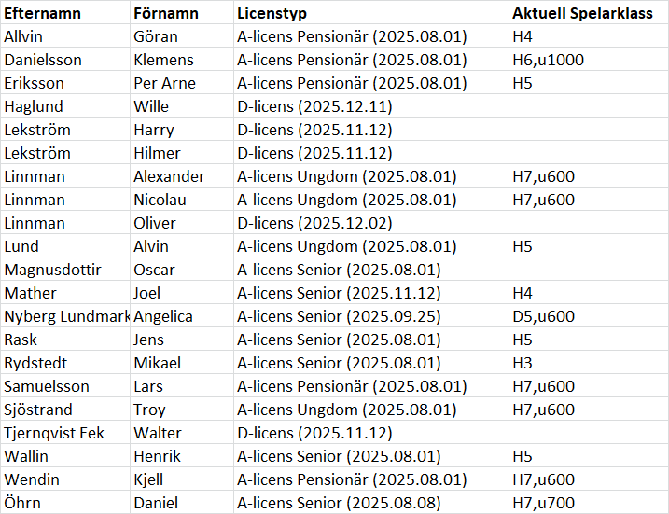Screen dimensions: 669x514
Task: Select the "Tjernqvist Eek" surname cell
Action: (x=53, y=433)
